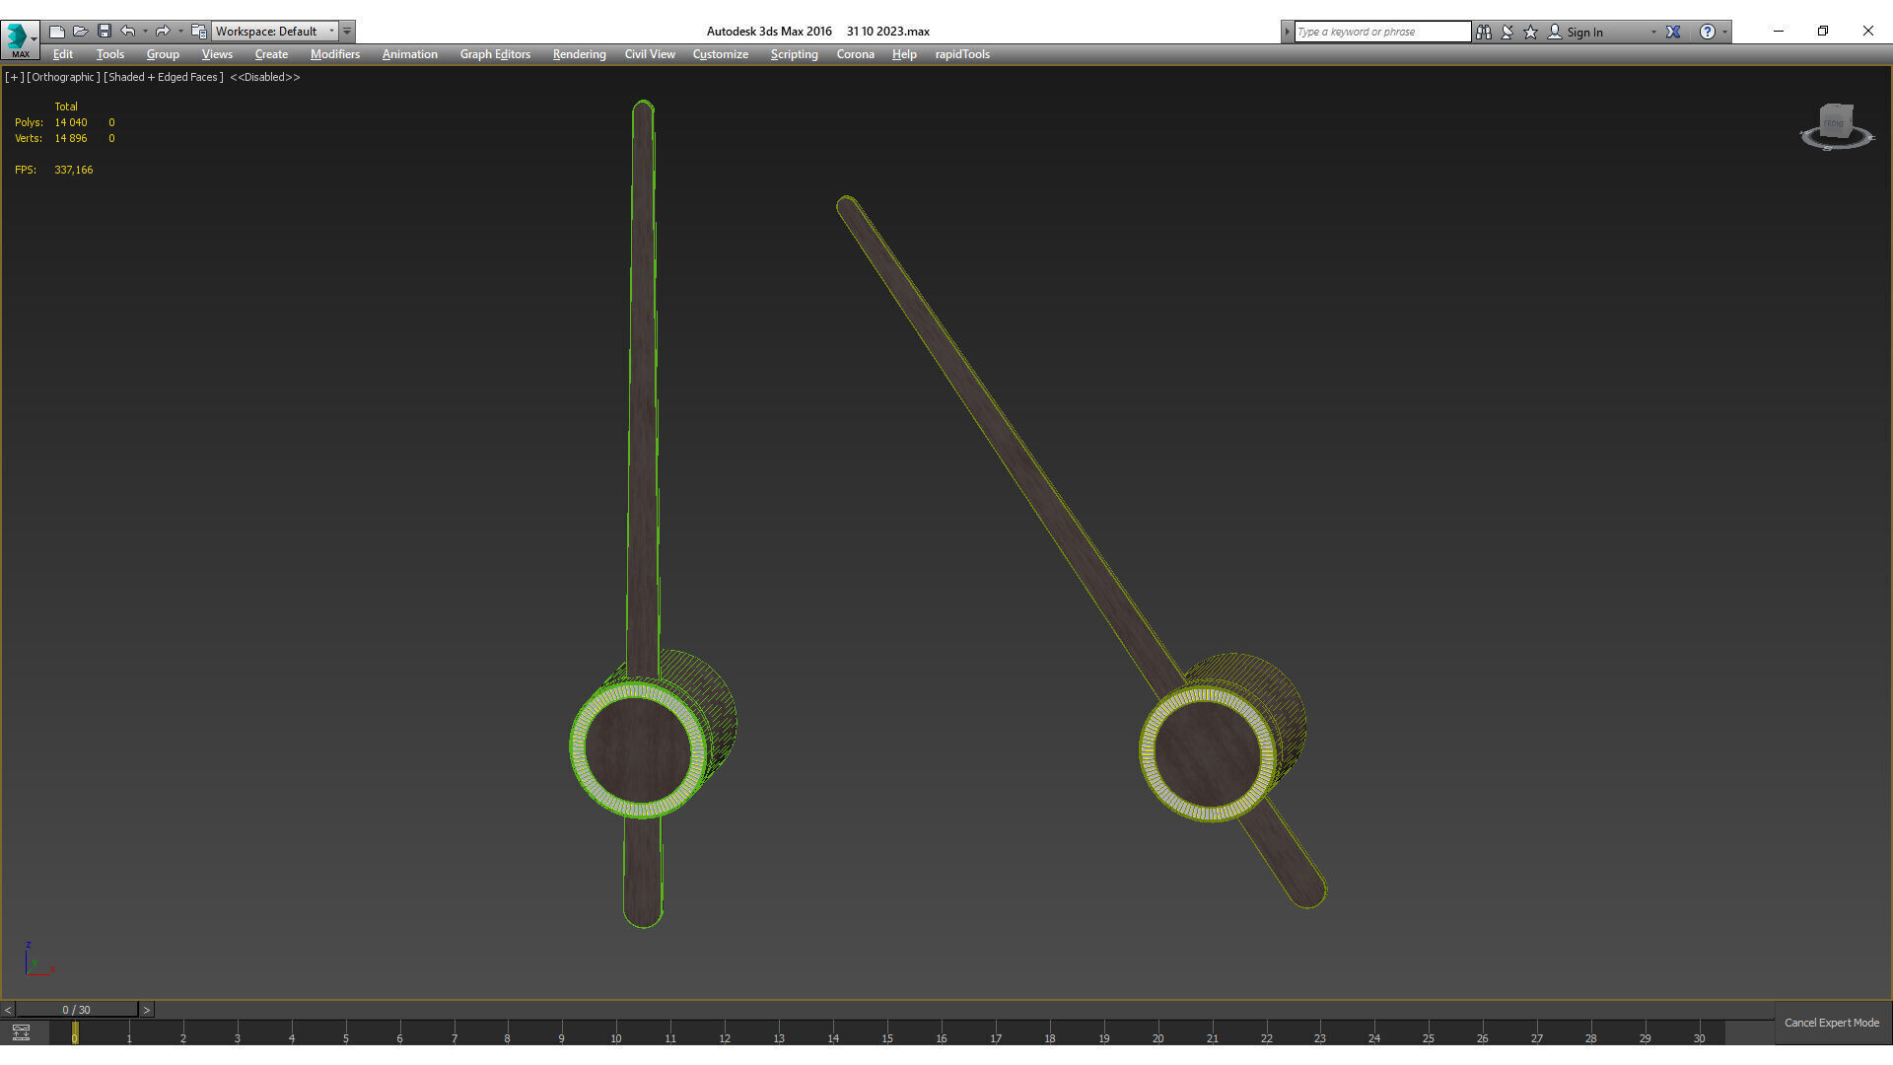
Task: Save the file with floppy icon
Action: [x=105, y=32]
